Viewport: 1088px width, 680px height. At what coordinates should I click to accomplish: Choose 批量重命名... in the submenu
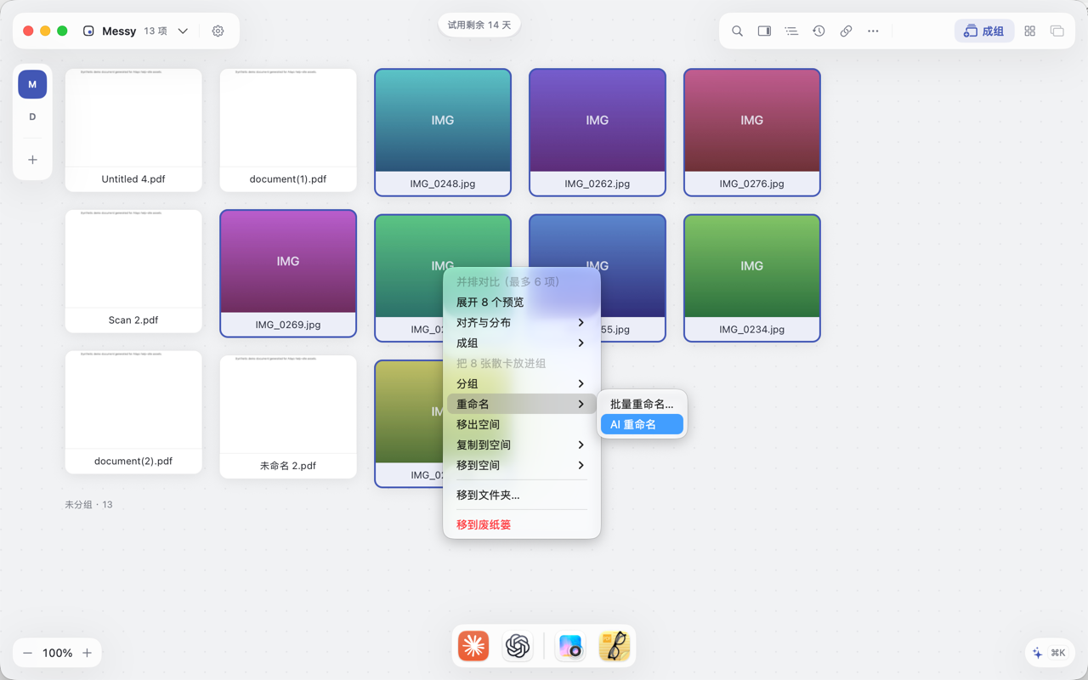coord(642,405)
